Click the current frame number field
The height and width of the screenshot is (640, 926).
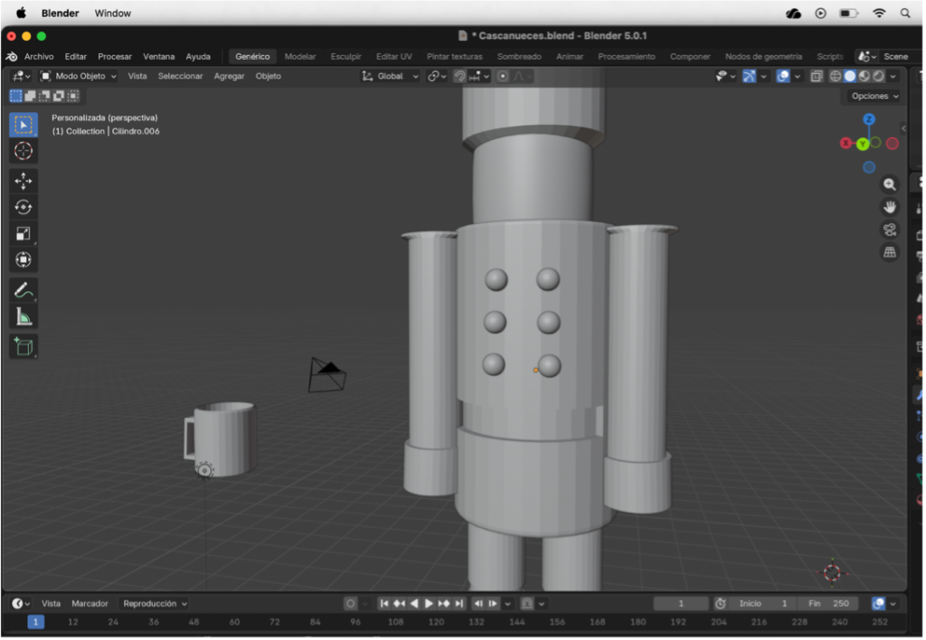pyautogui.click(x=680, y=603)
